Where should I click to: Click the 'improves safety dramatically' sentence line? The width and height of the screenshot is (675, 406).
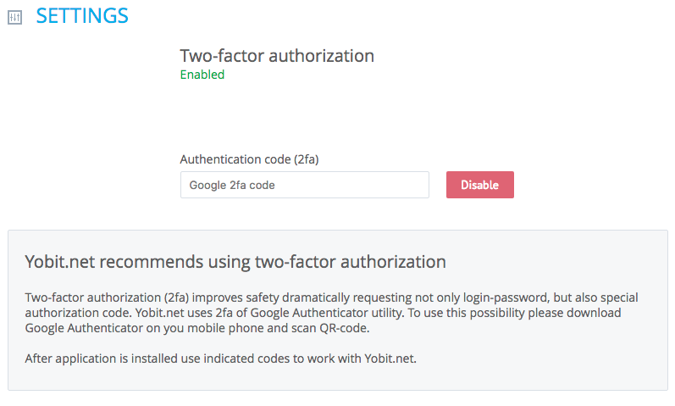[331, 298]
